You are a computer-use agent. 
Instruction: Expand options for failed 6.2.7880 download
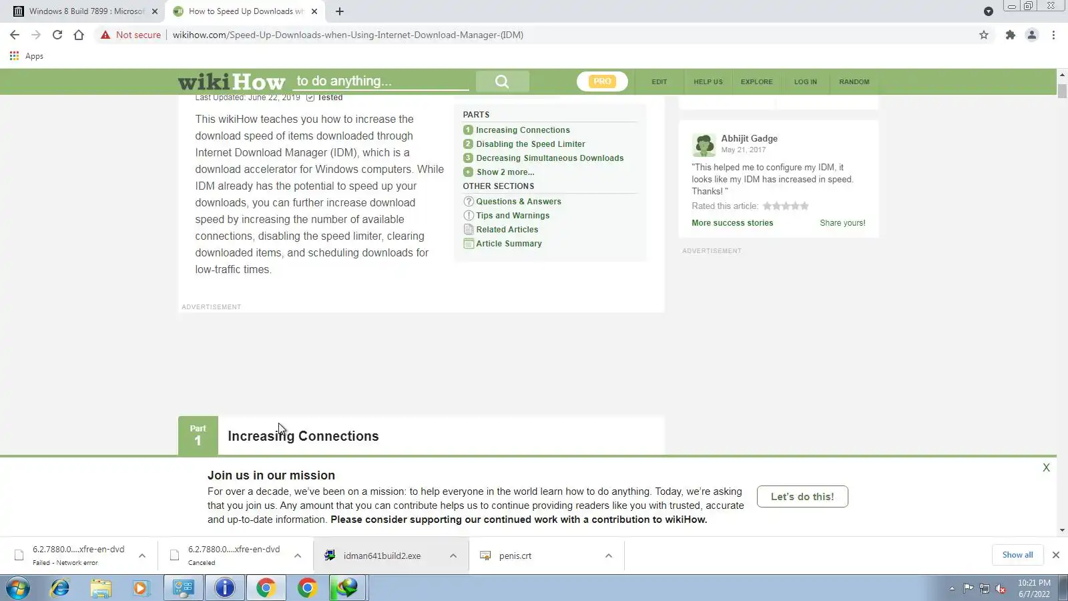[142, 556]
